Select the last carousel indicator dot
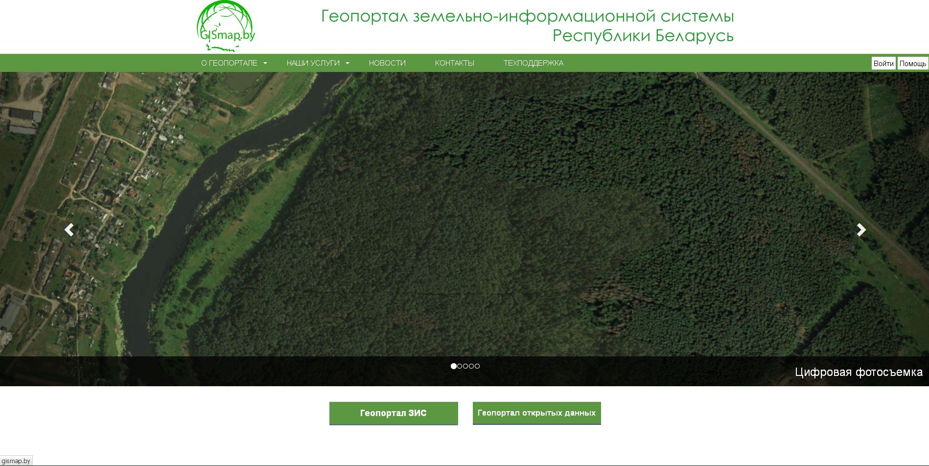The height and width of the screenshot is (466, 929). (x=477, y=366)
